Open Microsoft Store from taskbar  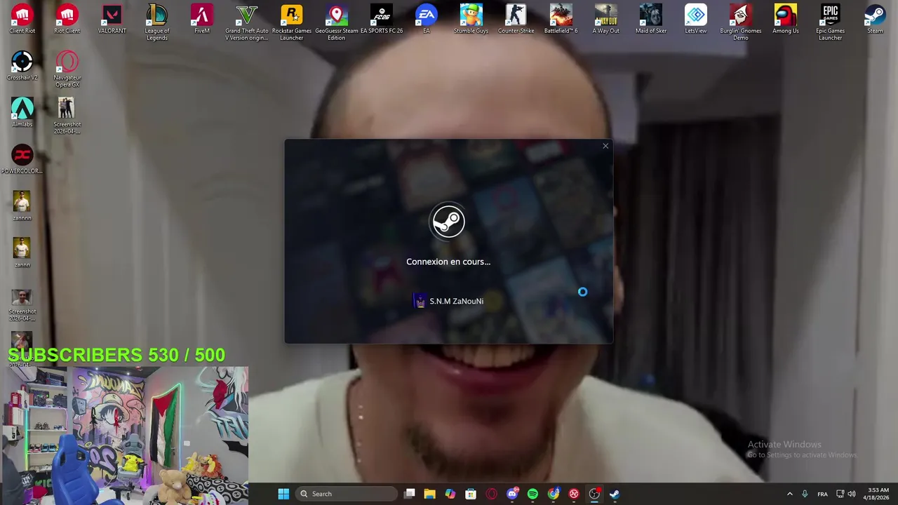(471, 494)
